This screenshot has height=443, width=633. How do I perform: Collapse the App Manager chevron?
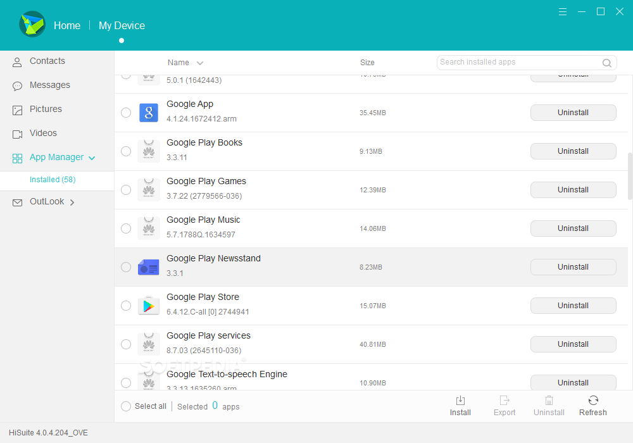(x=92, y=158)
